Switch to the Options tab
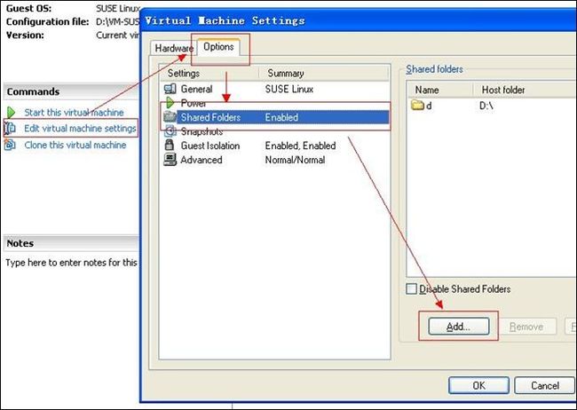The height and width of the screenshot is (410, 577). (x=218, y=47)
